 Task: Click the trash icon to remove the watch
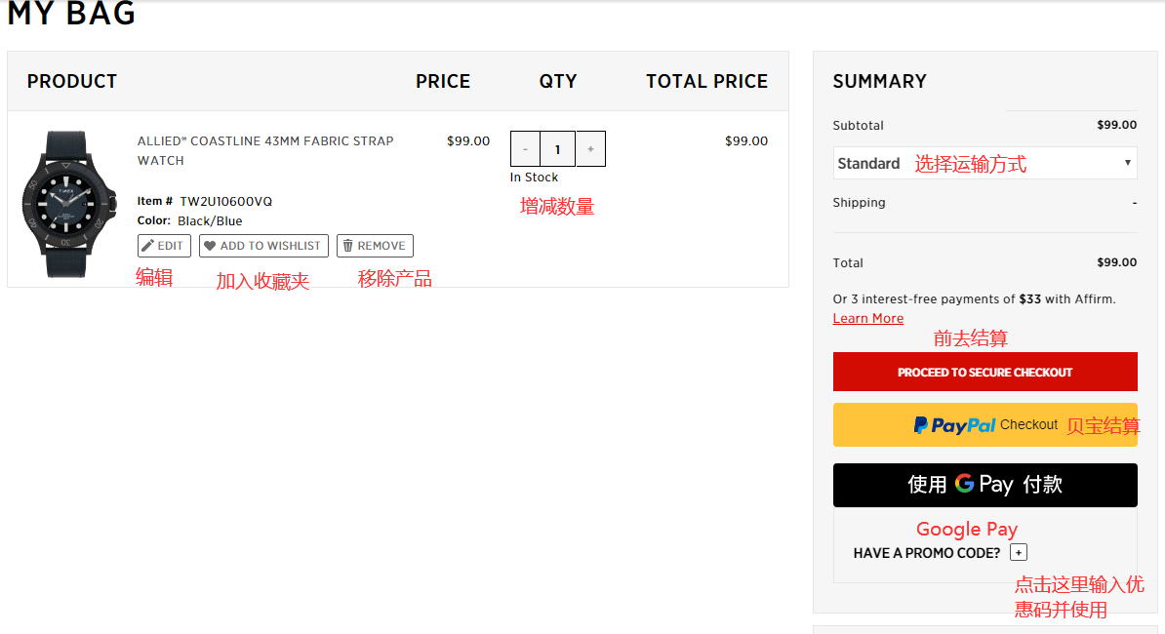pos(347,246)
